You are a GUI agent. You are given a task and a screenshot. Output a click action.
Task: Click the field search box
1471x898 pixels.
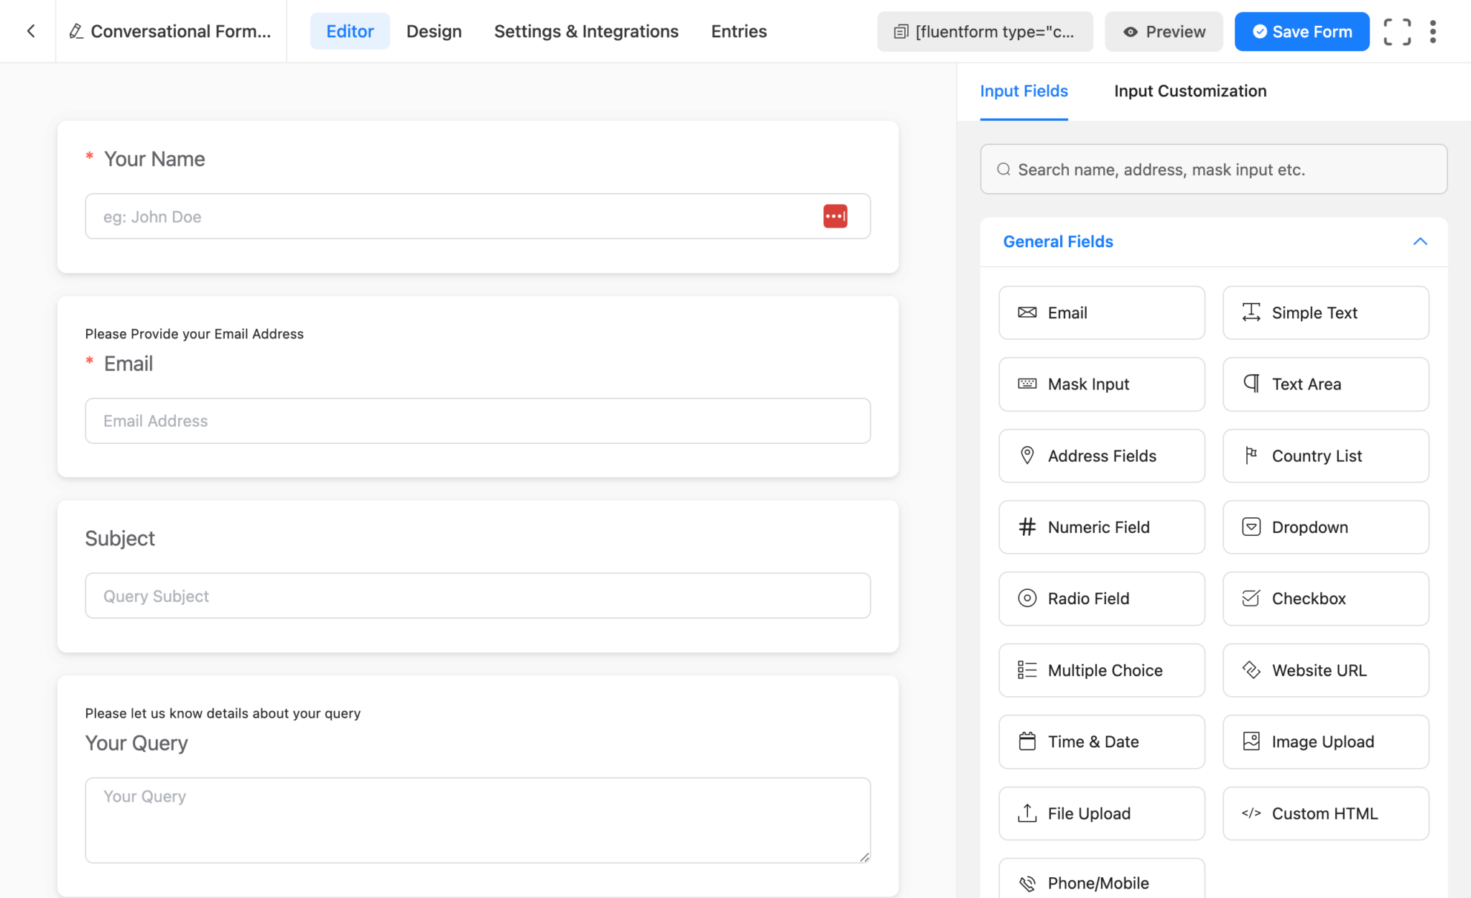(x=1213, y=169)
